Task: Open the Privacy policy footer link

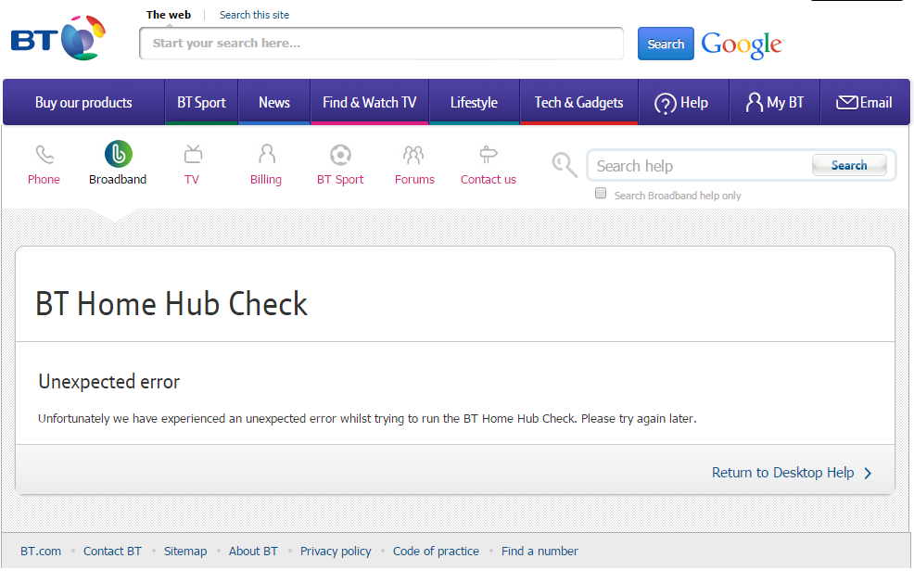Action: pos(336,552)
